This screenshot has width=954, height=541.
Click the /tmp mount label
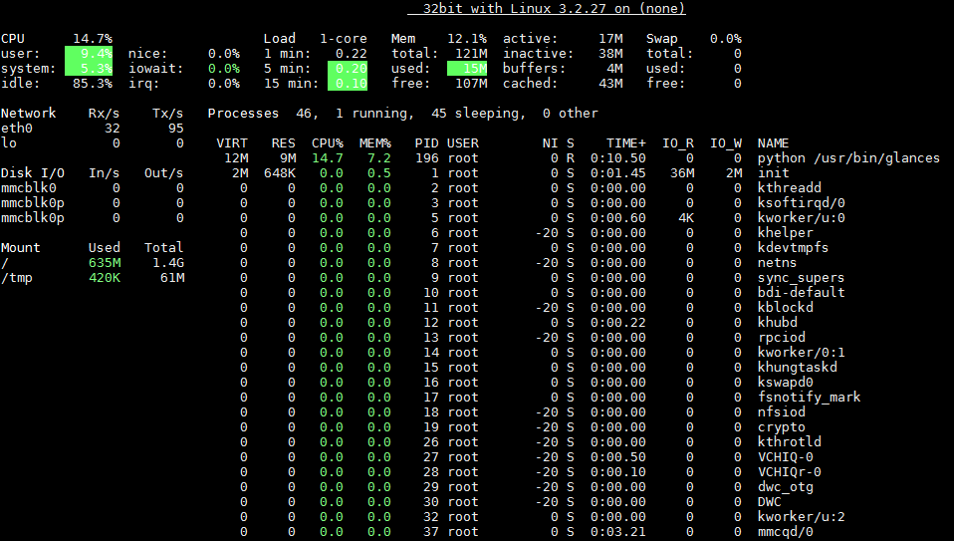click(17, 278)
